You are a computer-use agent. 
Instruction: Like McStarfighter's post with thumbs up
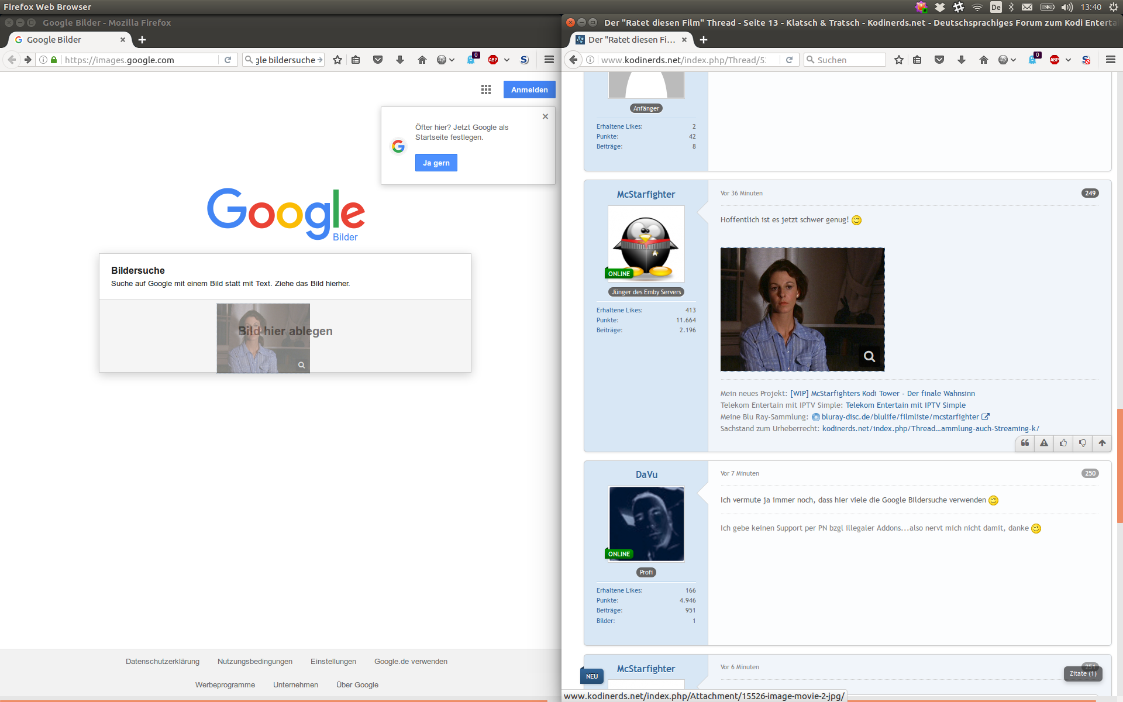[1063, 443]
